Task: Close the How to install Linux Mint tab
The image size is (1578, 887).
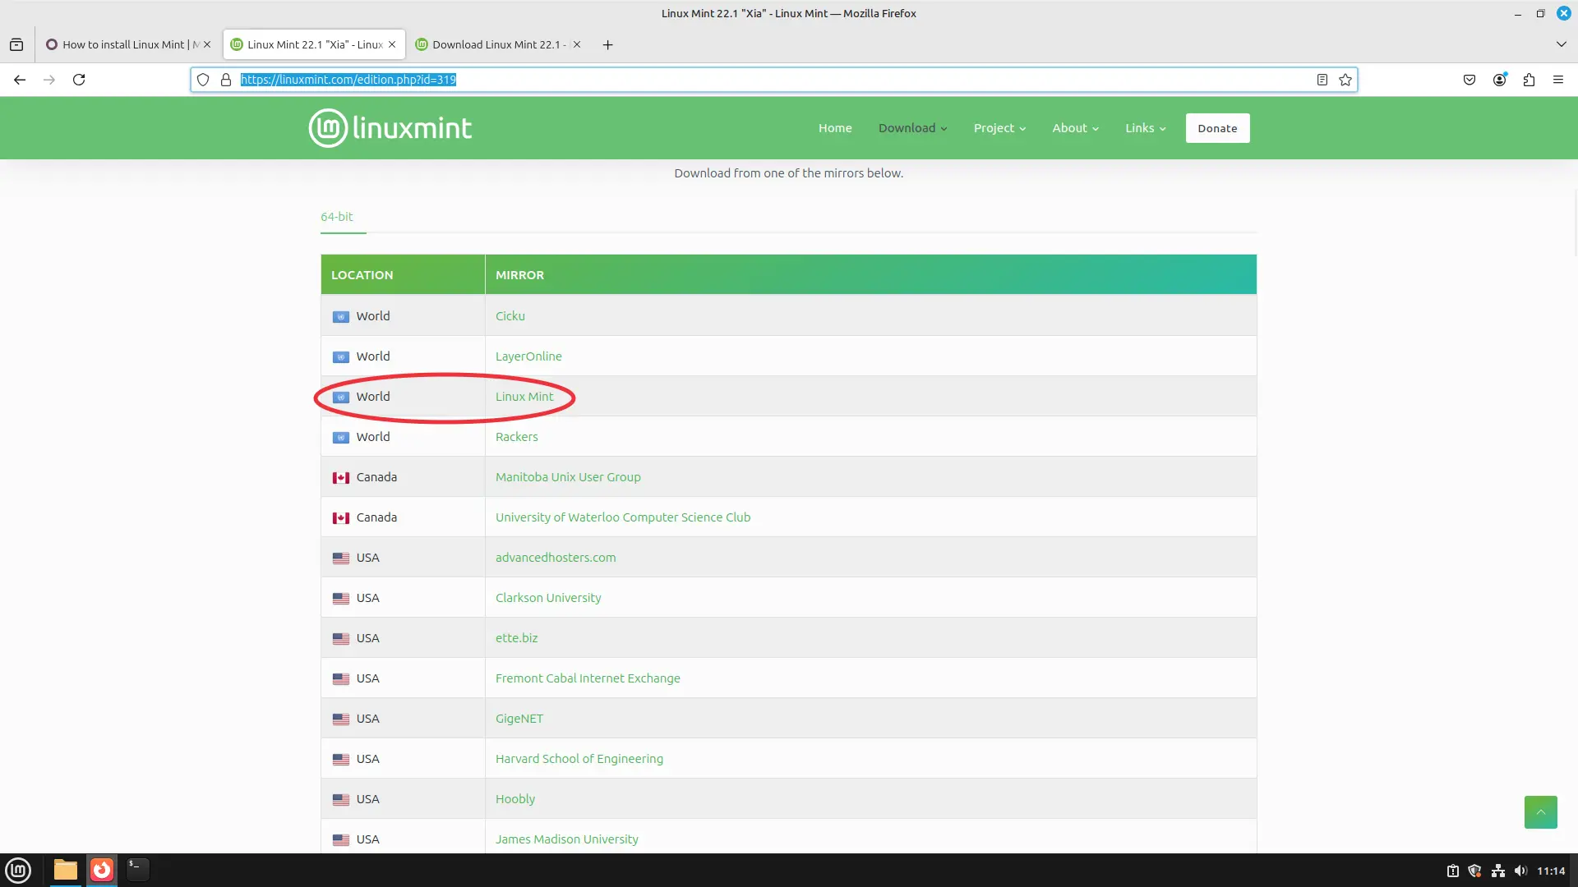Action: coord(207,44)
